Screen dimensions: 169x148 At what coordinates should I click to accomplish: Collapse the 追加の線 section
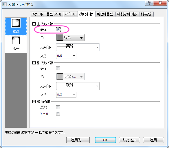pos(34,102)
